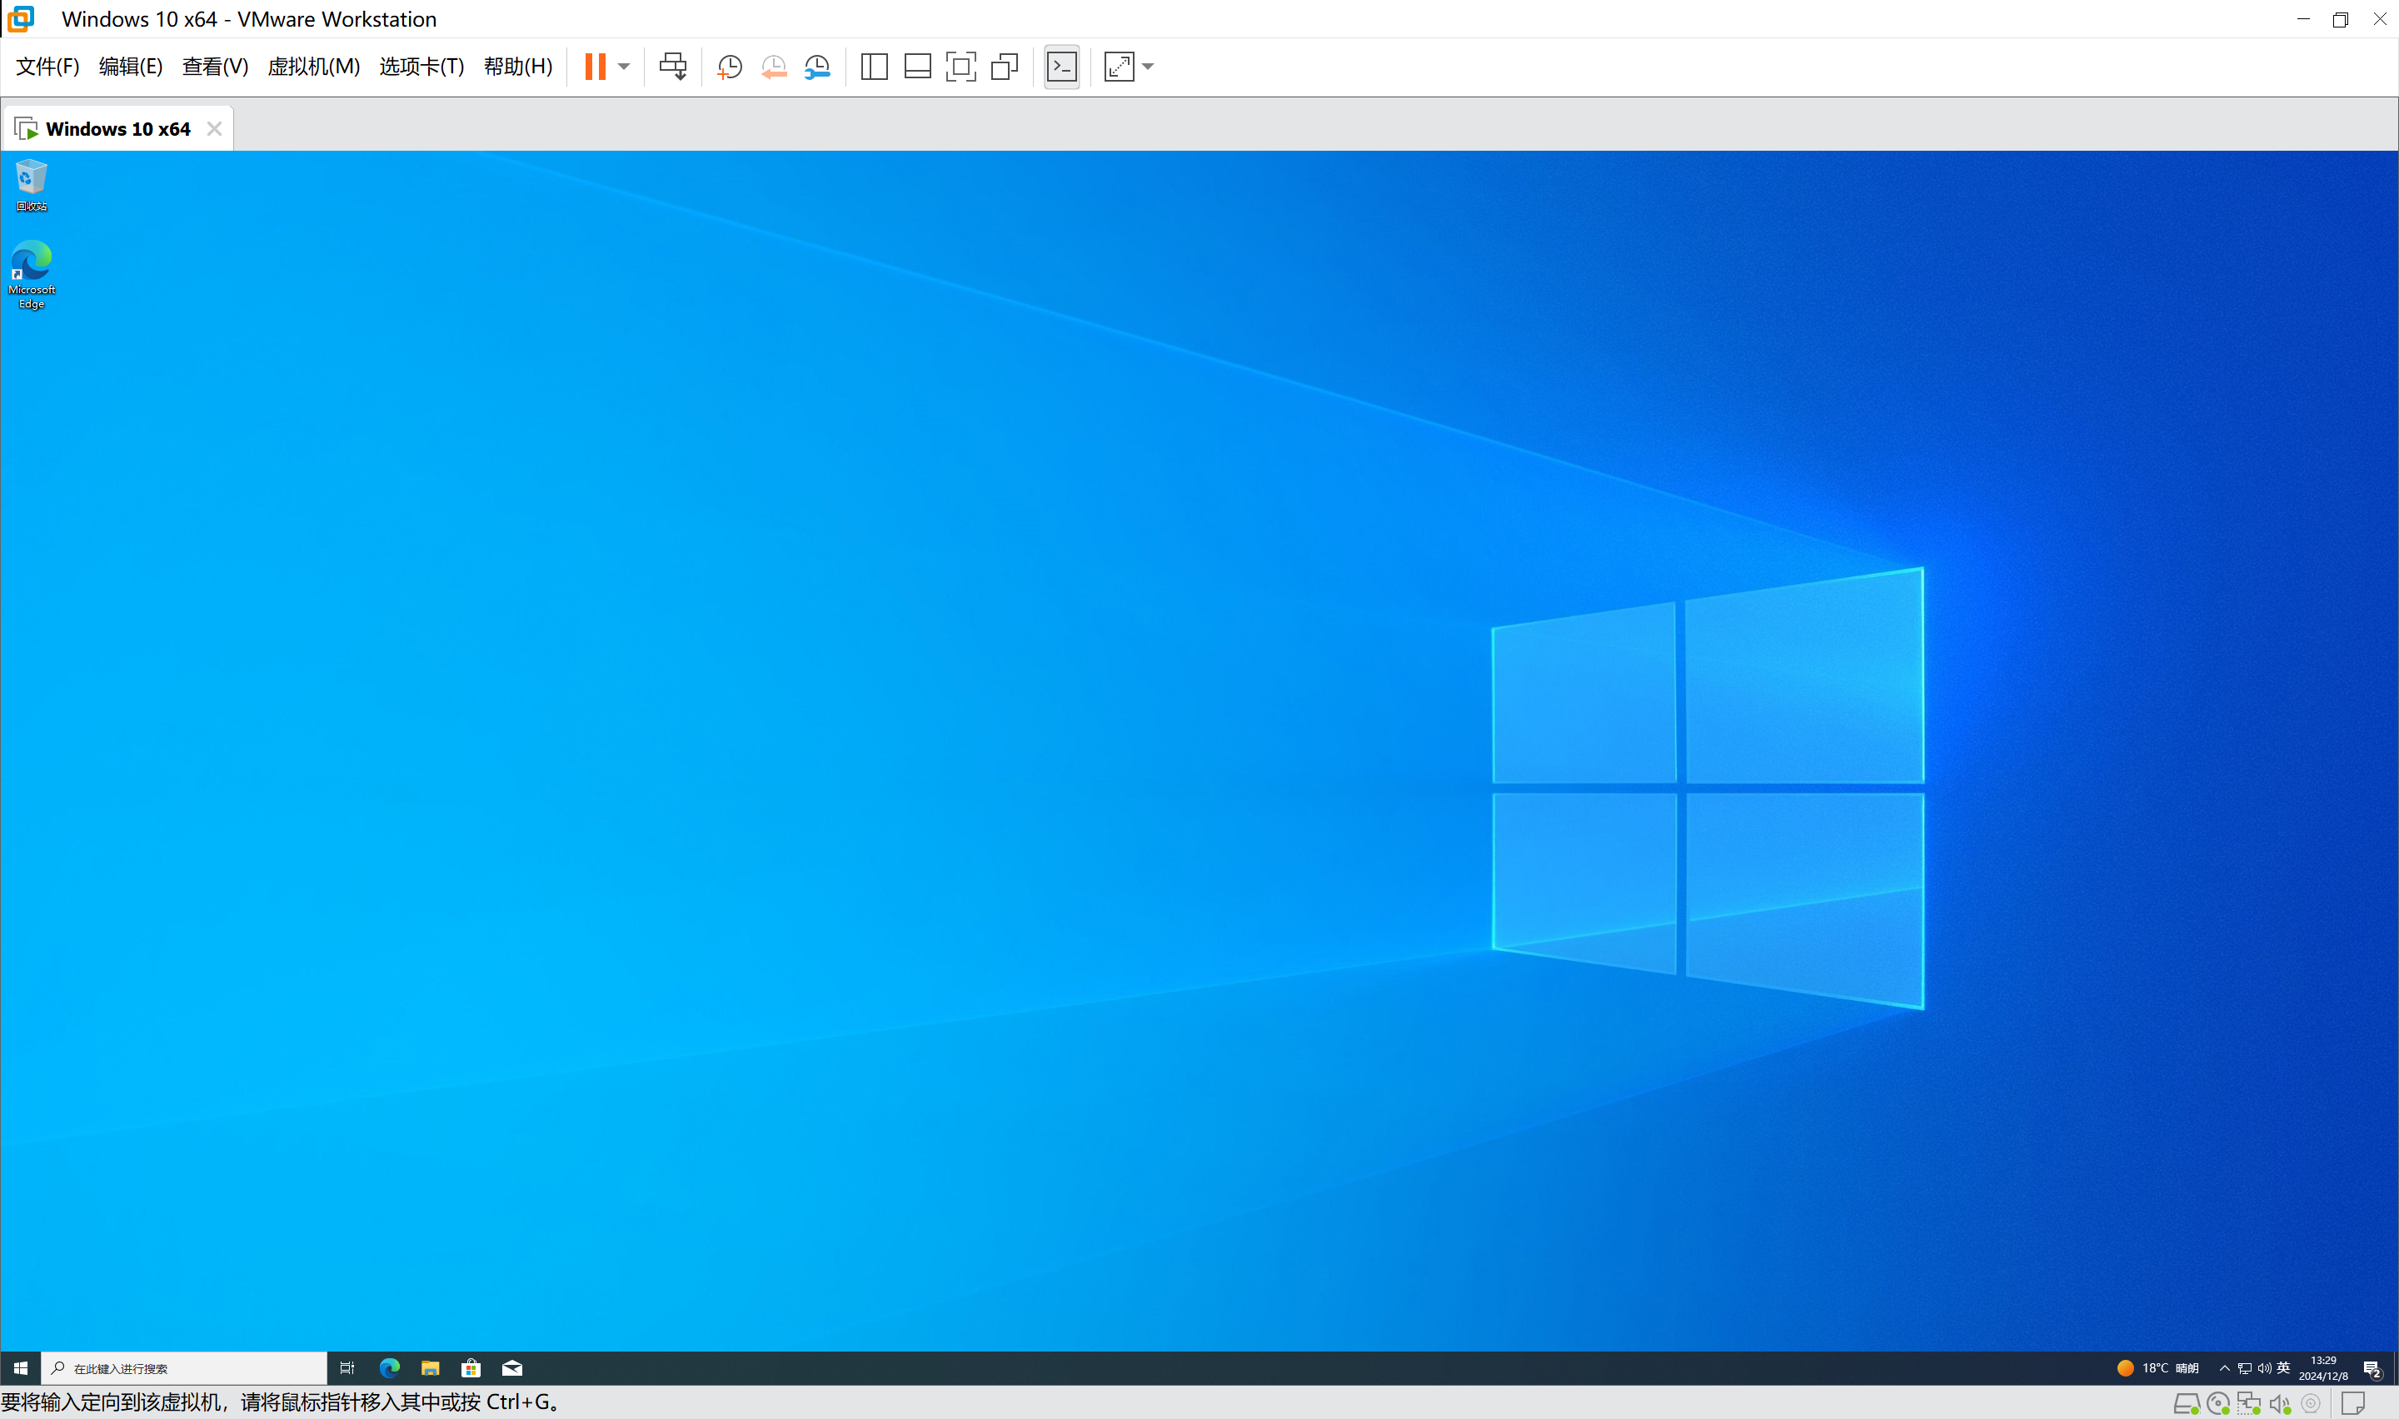The width and height of the screenshot is (2399, 1419).
Task: Click the network adapter status icon
Action: pos(2249,1404)
